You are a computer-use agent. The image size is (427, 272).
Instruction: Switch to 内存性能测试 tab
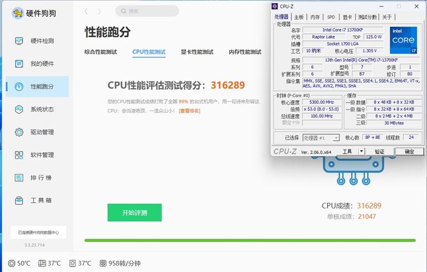(x=245, y=52)
